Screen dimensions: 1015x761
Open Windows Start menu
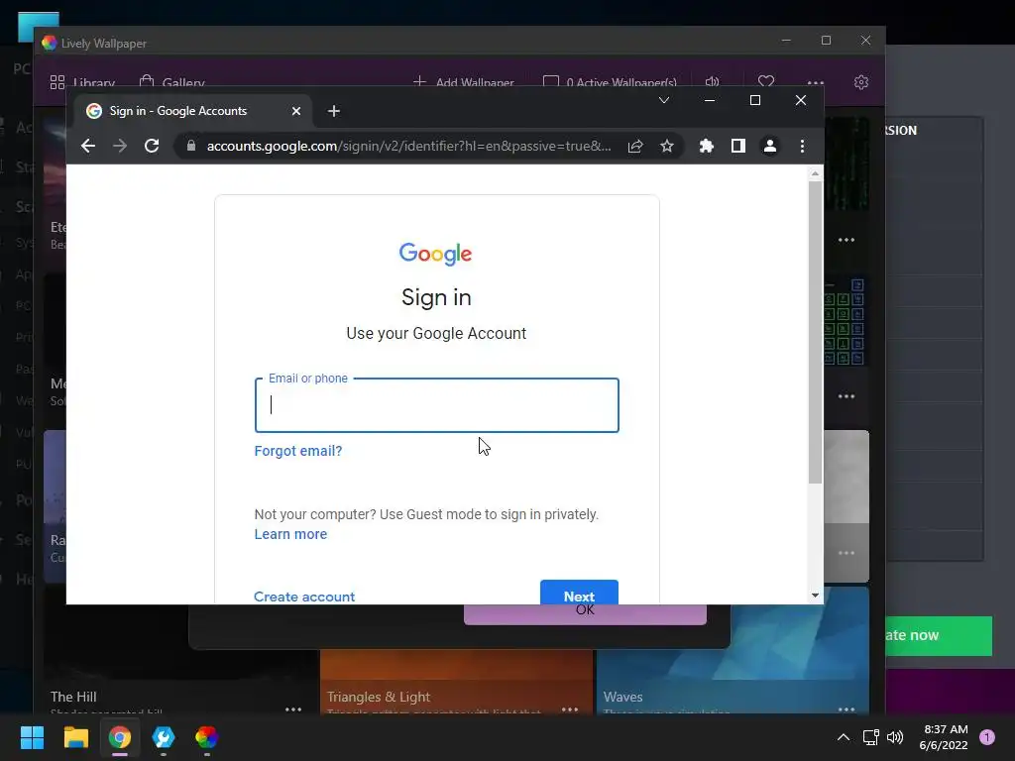[x=32, y=737]
